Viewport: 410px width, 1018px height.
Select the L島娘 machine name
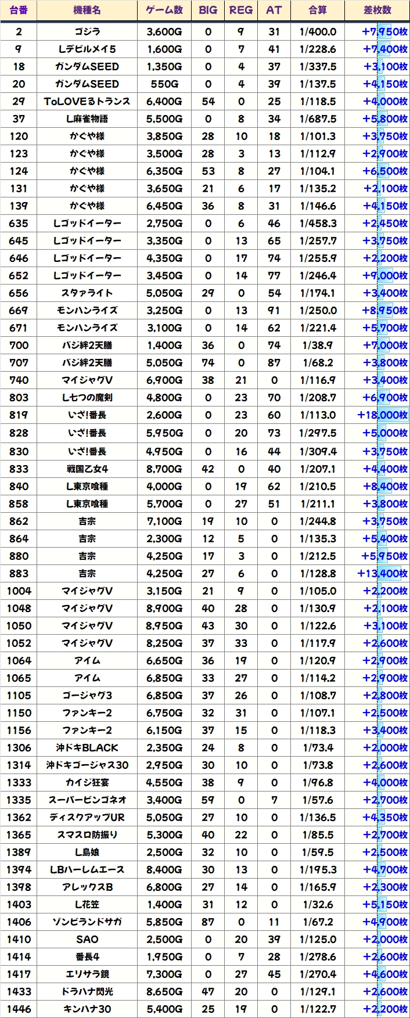87,852
